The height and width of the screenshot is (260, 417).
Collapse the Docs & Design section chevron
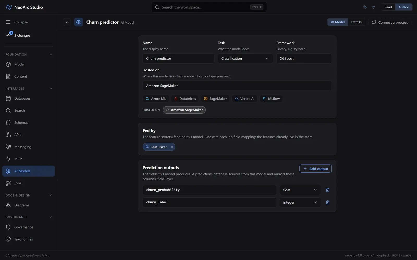[x=51, y=195]
